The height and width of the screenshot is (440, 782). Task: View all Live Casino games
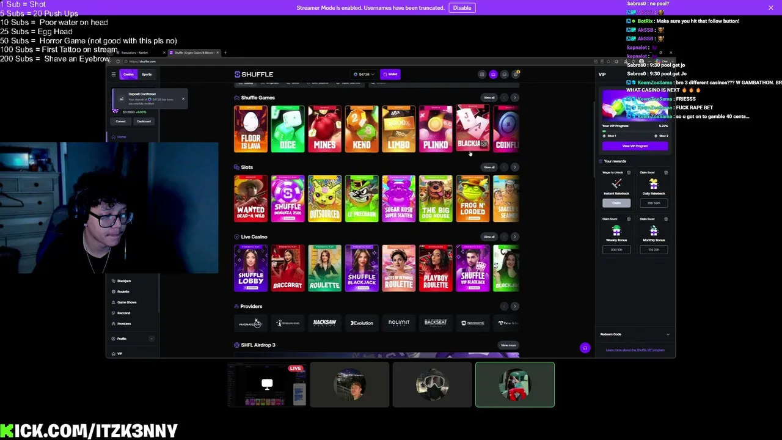click(489, 237)
